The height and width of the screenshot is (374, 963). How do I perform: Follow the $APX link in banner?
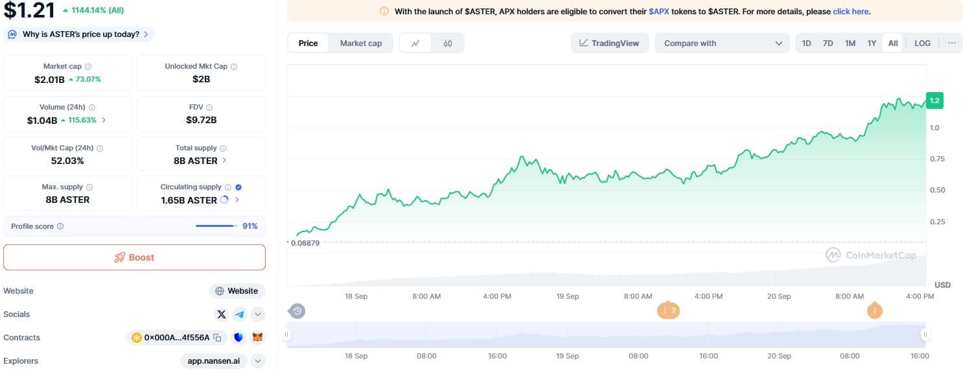pos(658,12)
